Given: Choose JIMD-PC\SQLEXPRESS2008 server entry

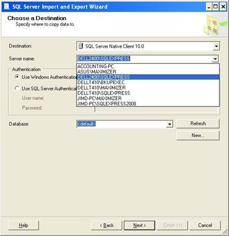Looking at the screenshot, I should click(x=148, y=104).
